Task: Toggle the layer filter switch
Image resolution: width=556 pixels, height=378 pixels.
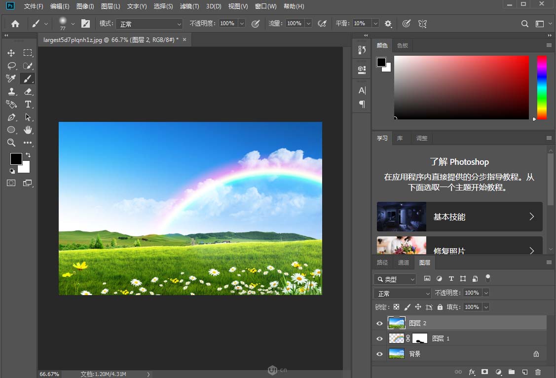Action: pos(488,278)
